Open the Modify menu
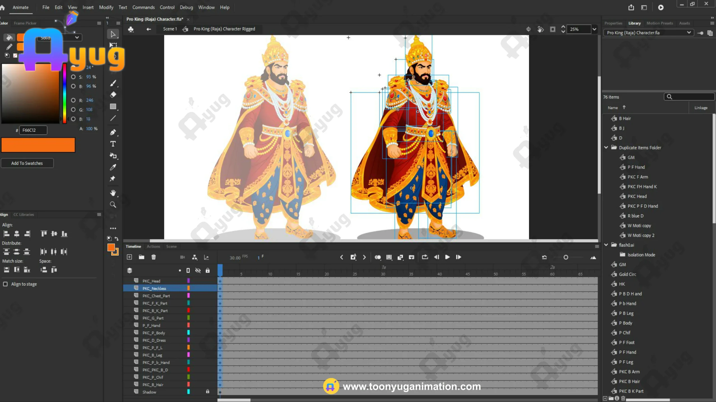 106,7
